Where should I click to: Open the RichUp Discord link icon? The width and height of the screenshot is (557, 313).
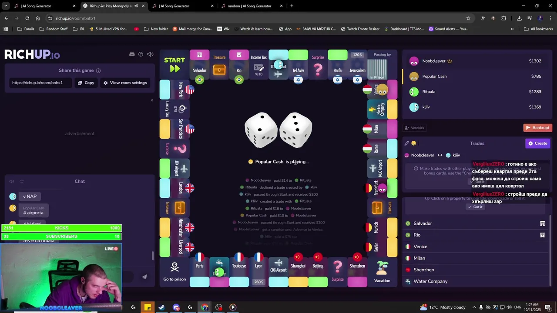pos(132,54)
